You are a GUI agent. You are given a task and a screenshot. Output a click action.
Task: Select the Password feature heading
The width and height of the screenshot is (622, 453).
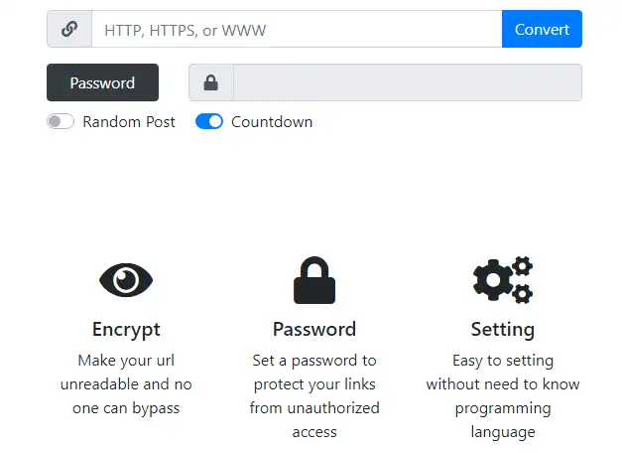click(x=314, y=329)
